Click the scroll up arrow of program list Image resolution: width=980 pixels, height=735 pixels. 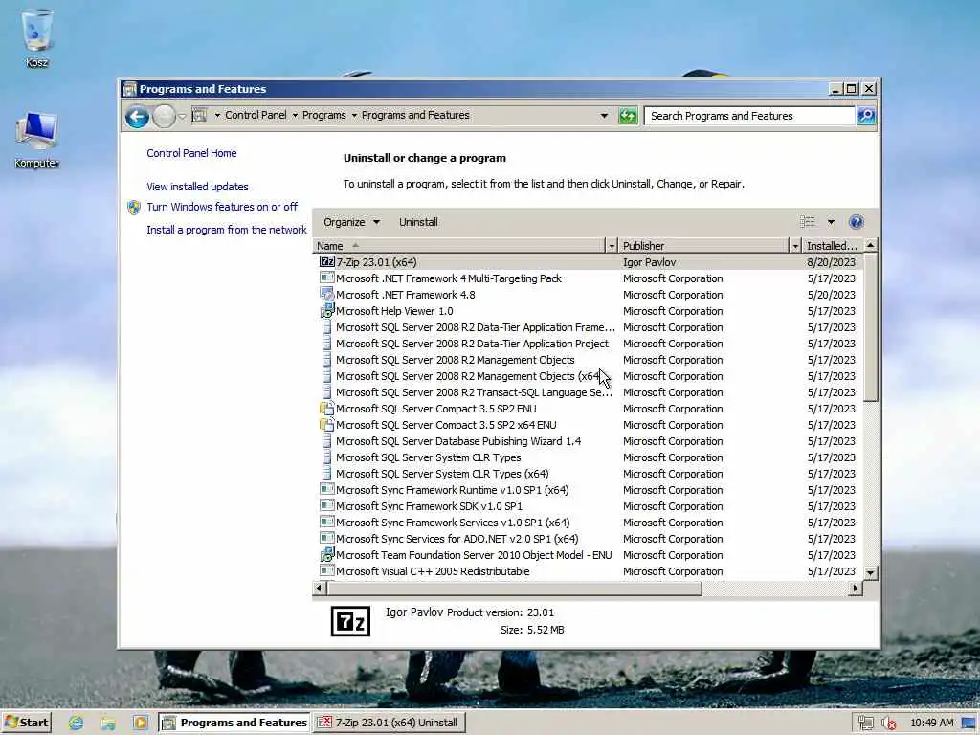pos(871,246)
